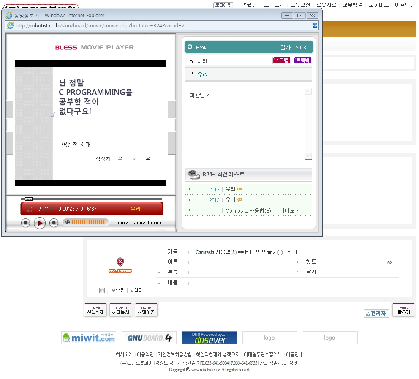Open the 로봇교실 menu
Image resolution: width=419 pixels, height=379 pixels.
(x=300, y=5)
